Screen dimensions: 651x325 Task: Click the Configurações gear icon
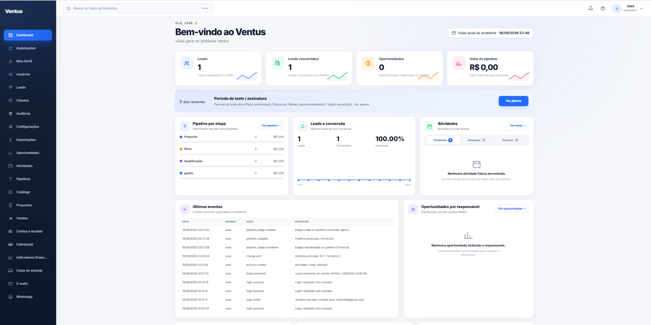point(10,127)
